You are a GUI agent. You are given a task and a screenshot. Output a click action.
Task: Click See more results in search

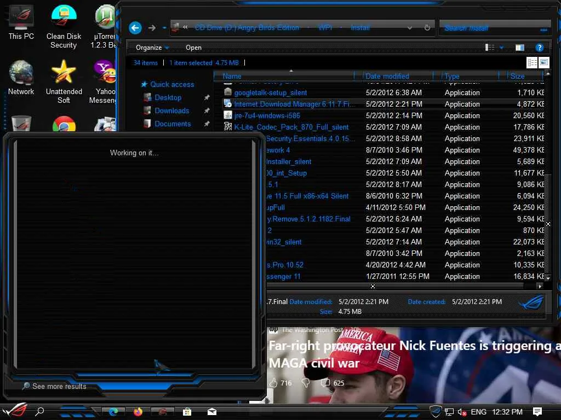(x=54, y=386)
